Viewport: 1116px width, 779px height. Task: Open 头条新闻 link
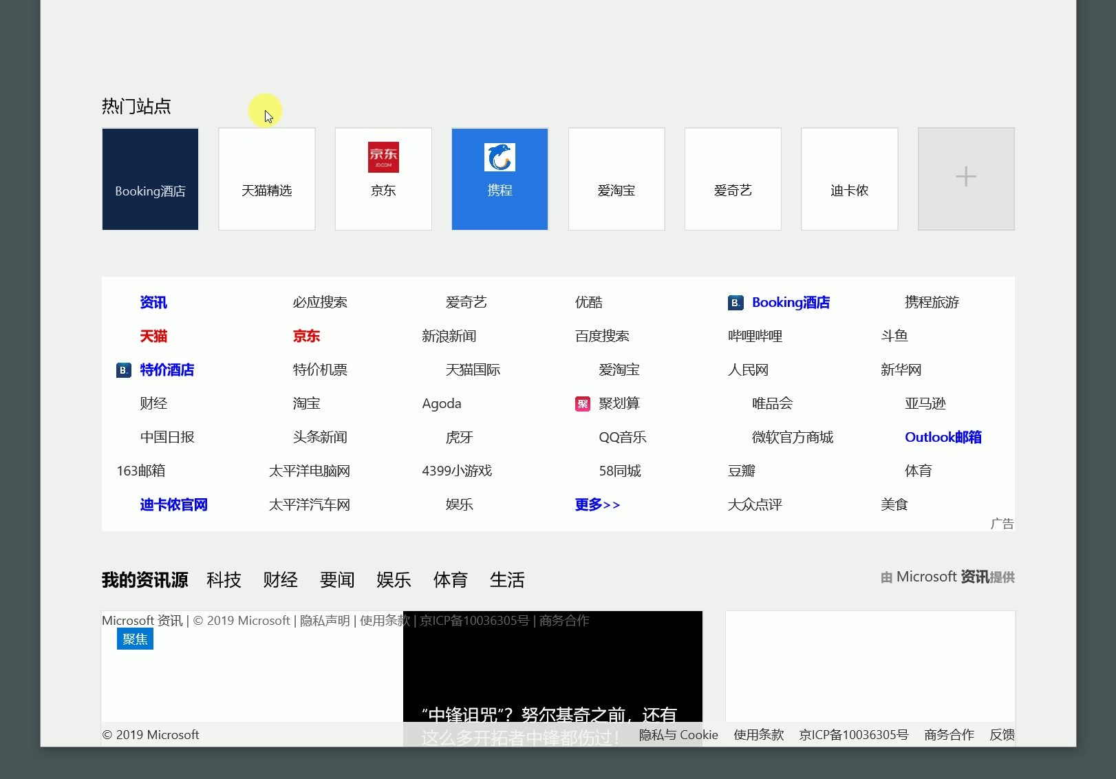click(x=320, y=437)
